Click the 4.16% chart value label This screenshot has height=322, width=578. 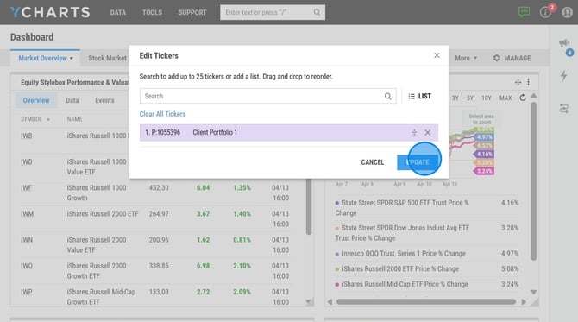point(484,154)
